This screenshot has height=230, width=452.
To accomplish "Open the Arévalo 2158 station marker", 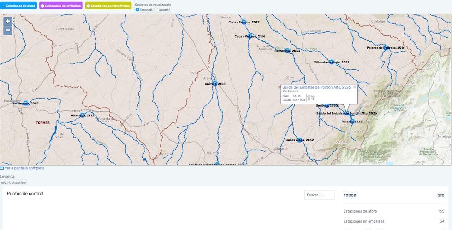I will click(x=214, y=84).
